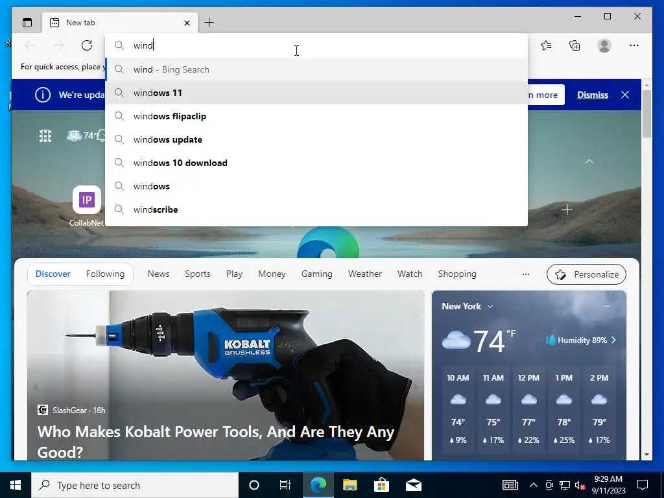Switch to the Following feed tab

(106, 274)
